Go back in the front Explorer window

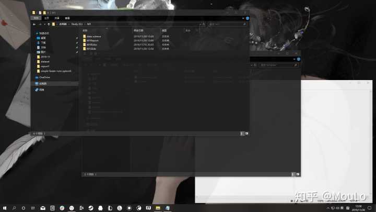[34, 24]
